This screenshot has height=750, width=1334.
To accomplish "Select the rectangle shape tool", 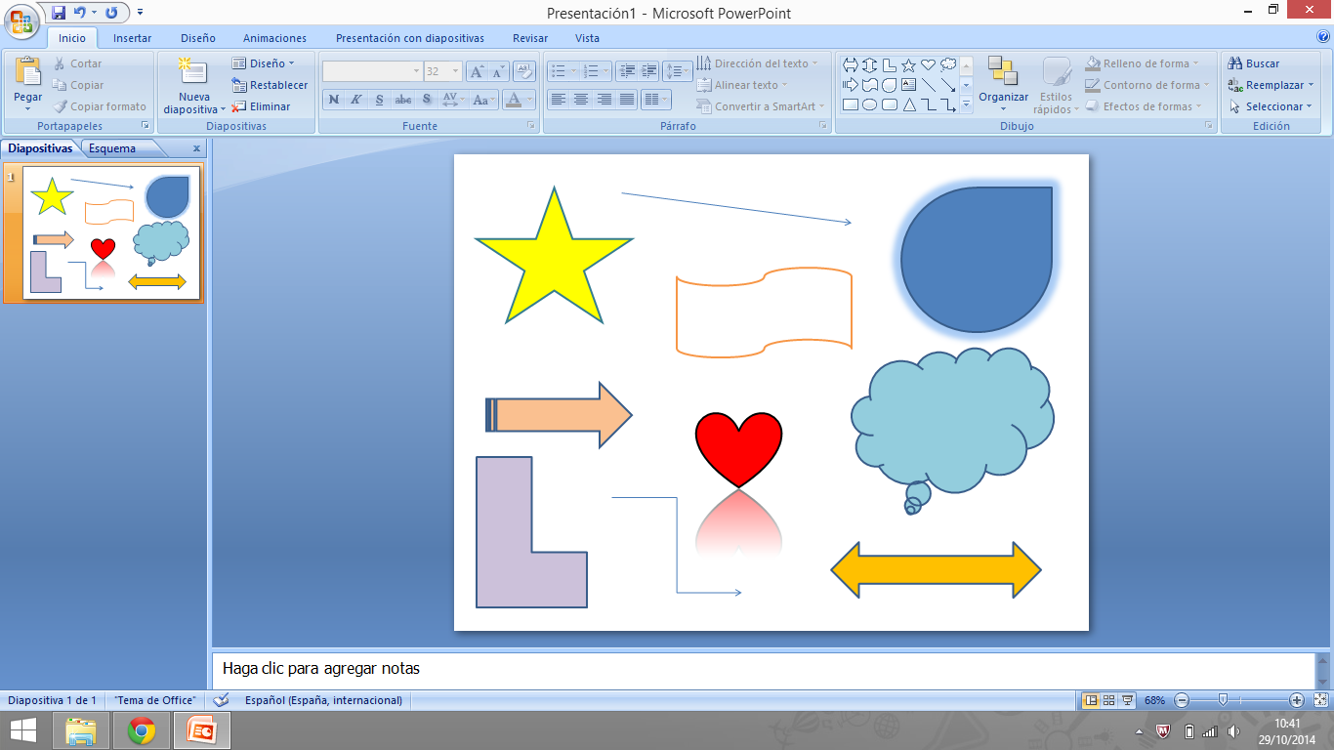I will (851, 104).
